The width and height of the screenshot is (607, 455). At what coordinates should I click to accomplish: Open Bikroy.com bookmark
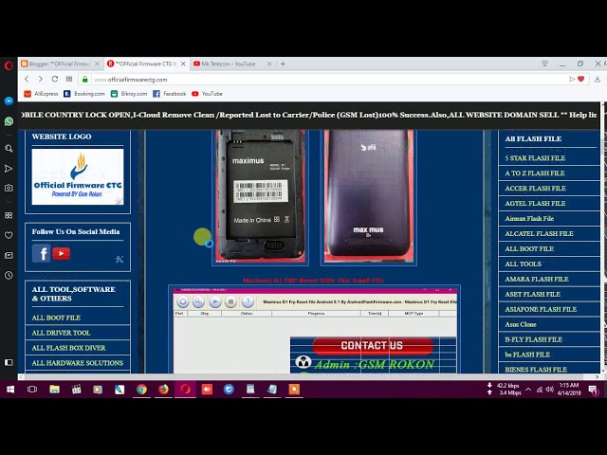tap(129, 94)
